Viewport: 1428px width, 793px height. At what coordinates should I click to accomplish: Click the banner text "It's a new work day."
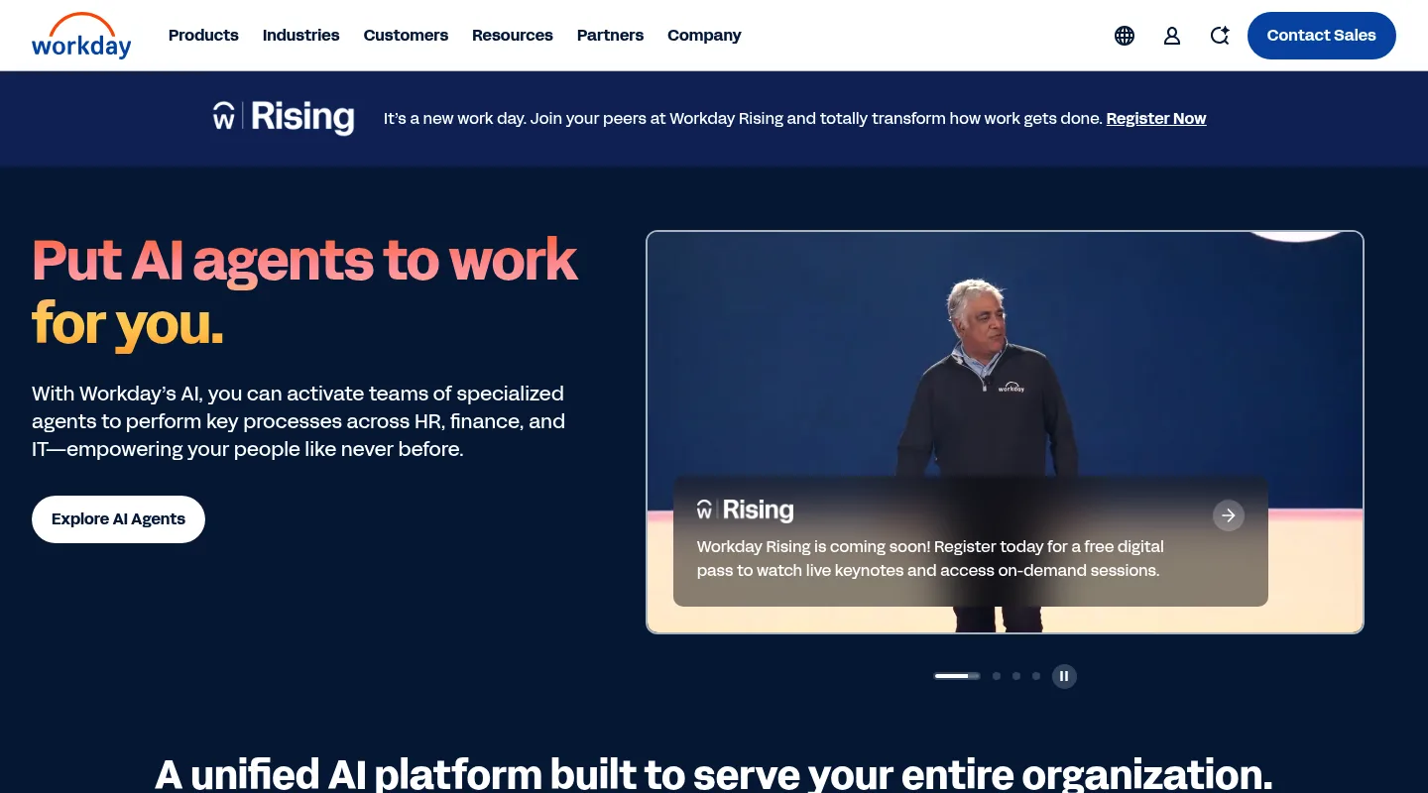click(455, 119)
